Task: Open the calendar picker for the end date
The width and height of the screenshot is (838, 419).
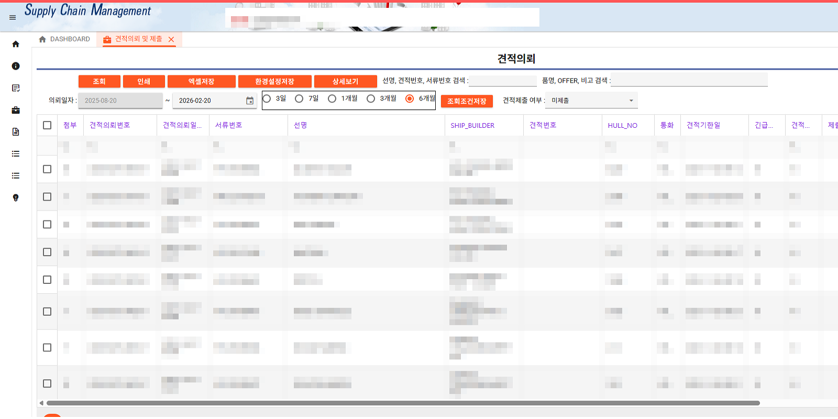Action: point(250,101)
